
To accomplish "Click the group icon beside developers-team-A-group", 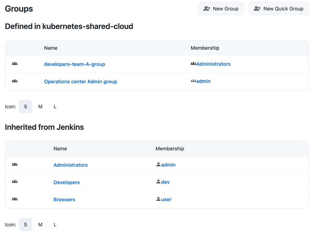I will 15,64.
